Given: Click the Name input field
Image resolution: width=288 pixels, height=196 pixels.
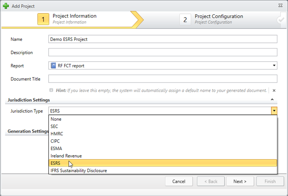Looking at the screenshot, I should pos(163,39).
